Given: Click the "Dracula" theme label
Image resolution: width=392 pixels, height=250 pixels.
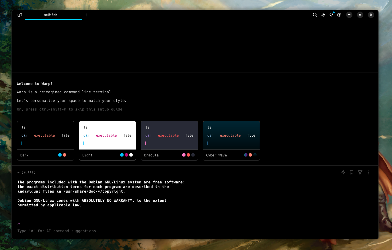Looking at the screenshot, I should click(x=151, y=155).
